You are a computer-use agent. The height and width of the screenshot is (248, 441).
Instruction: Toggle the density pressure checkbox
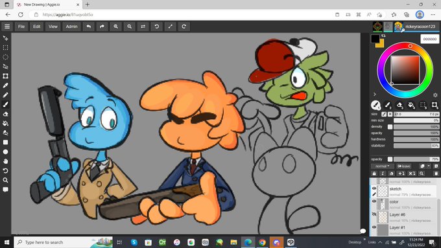click(390, 127)
